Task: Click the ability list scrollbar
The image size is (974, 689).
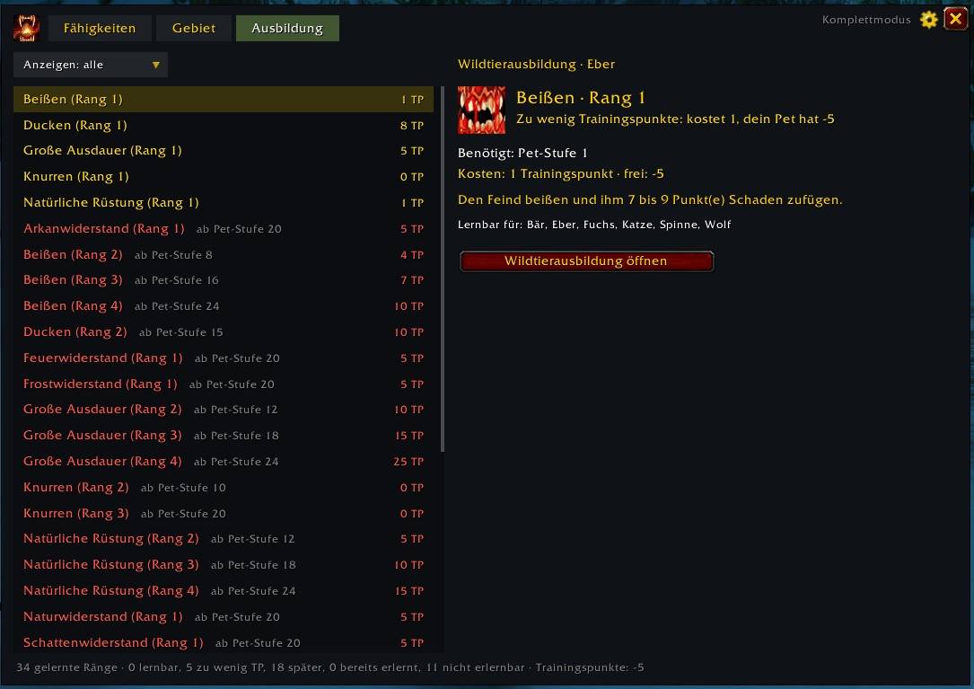Action: [x=443, y=269]
